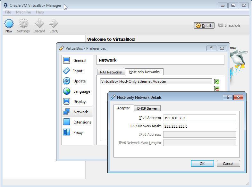Open the Proxy preferences section
Viewport: 252px width, 187px height.
coord(77,132)
